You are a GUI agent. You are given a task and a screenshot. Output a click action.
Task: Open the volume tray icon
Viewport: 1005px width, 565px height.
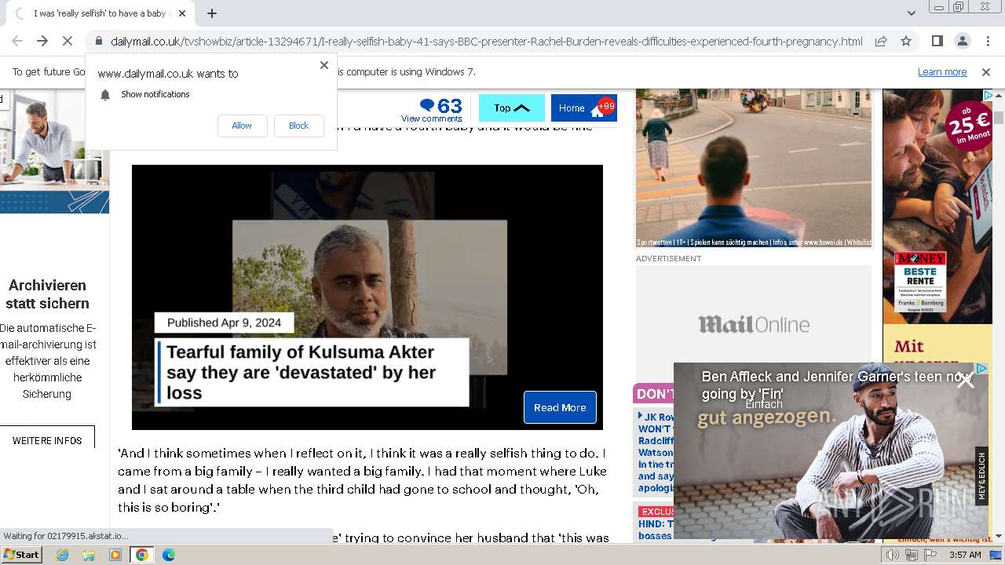(x=893, y=555)
